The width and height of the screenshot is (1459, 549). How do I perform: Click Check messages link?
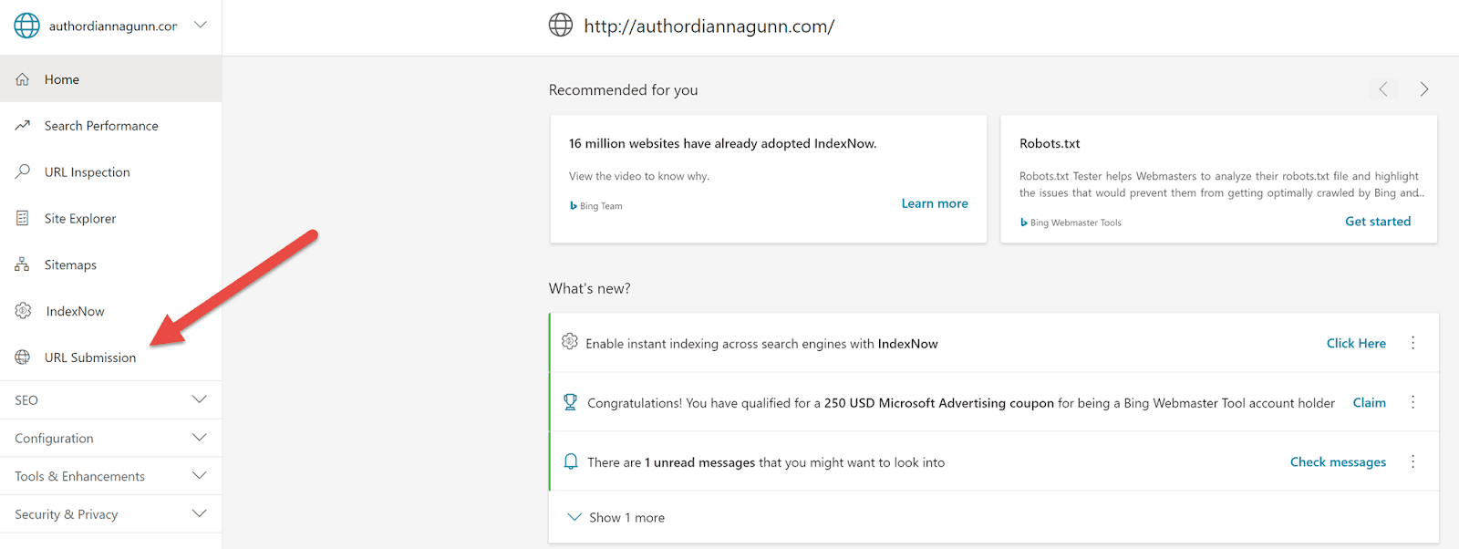(1338, 462)
